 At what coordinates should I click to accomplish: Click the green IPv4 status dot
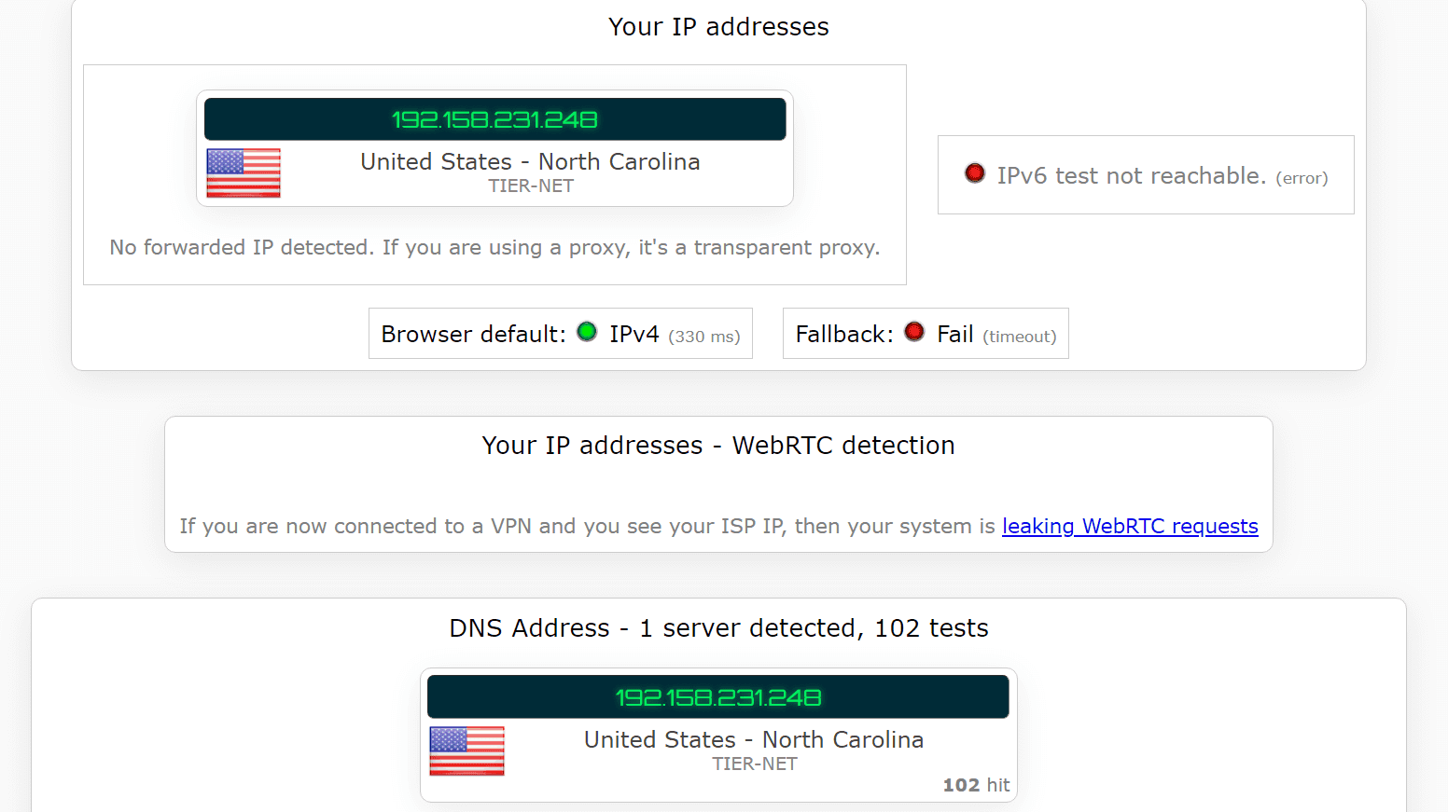pyautogui.click(x=587, y=332)
